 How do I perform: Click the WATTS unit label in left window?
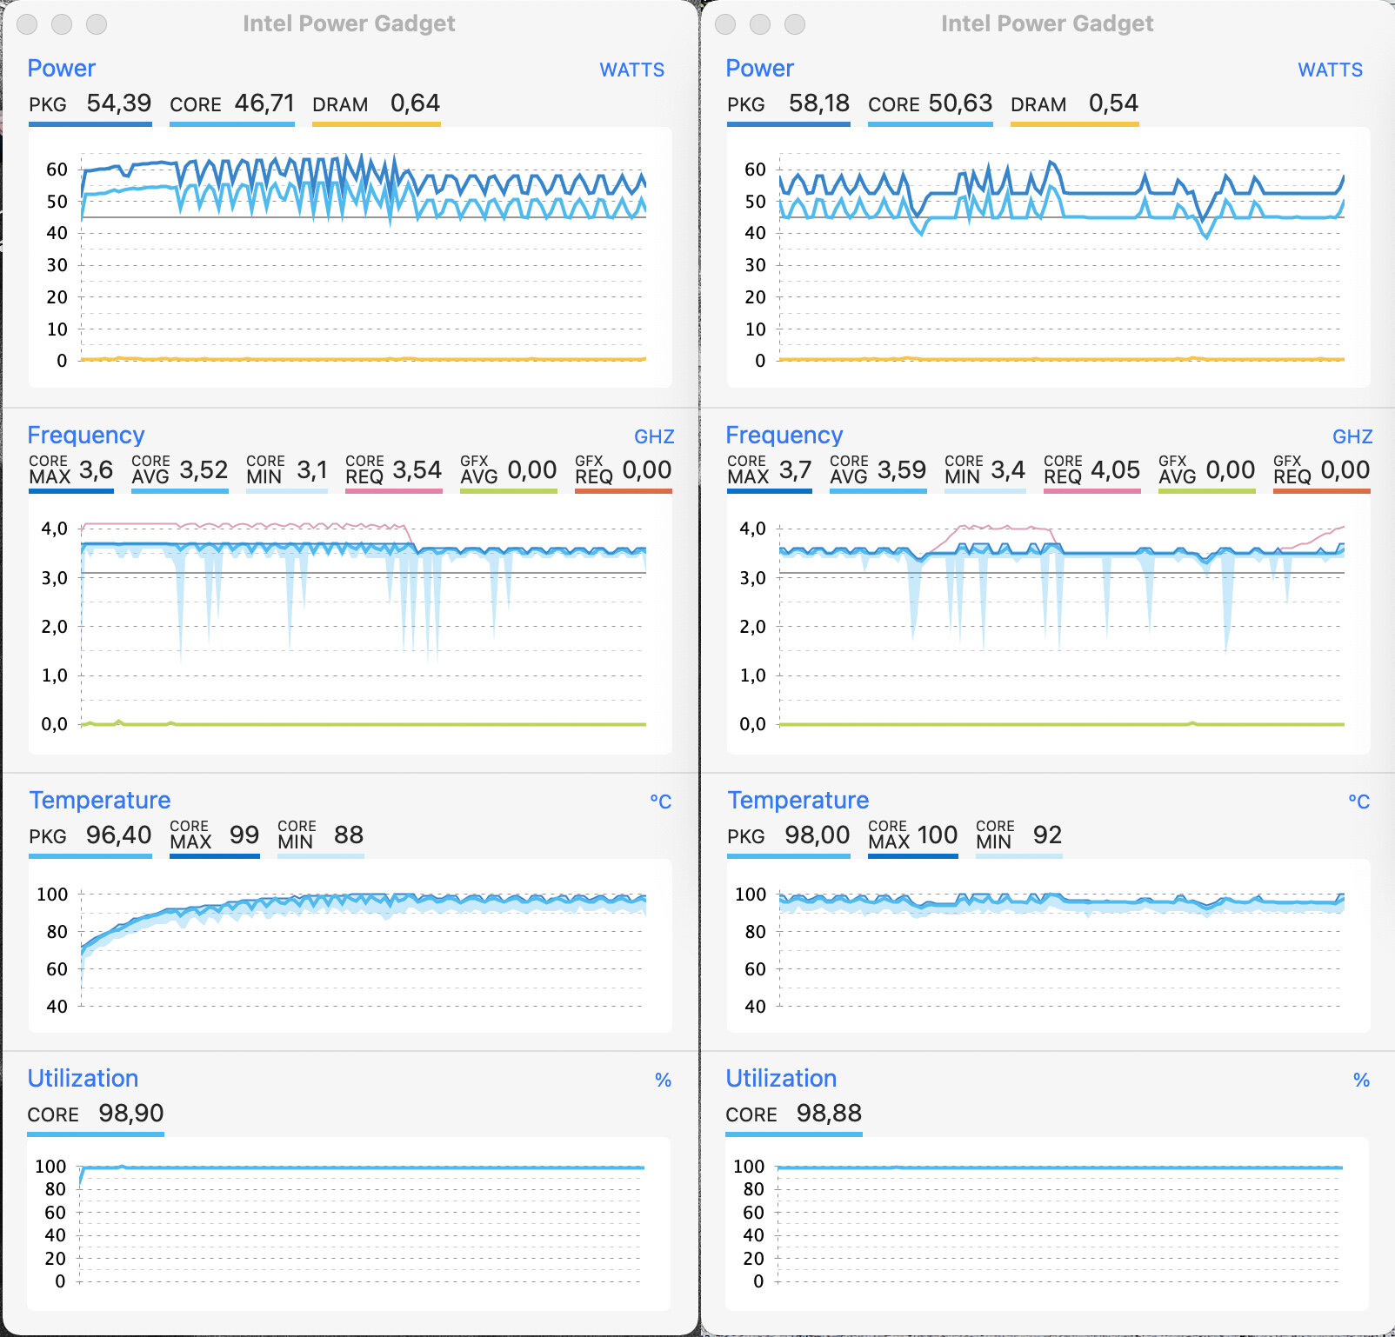pos(631,70)
